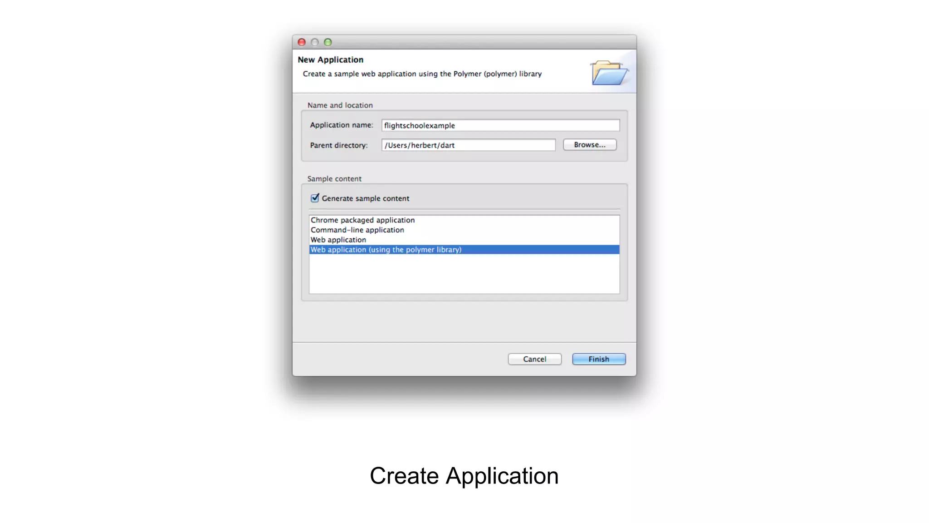Image resolution: width=929 pixels, height=523 pixels.
Task: Click the Finish button
Action: pyautogui.click(x=599, y=359)
